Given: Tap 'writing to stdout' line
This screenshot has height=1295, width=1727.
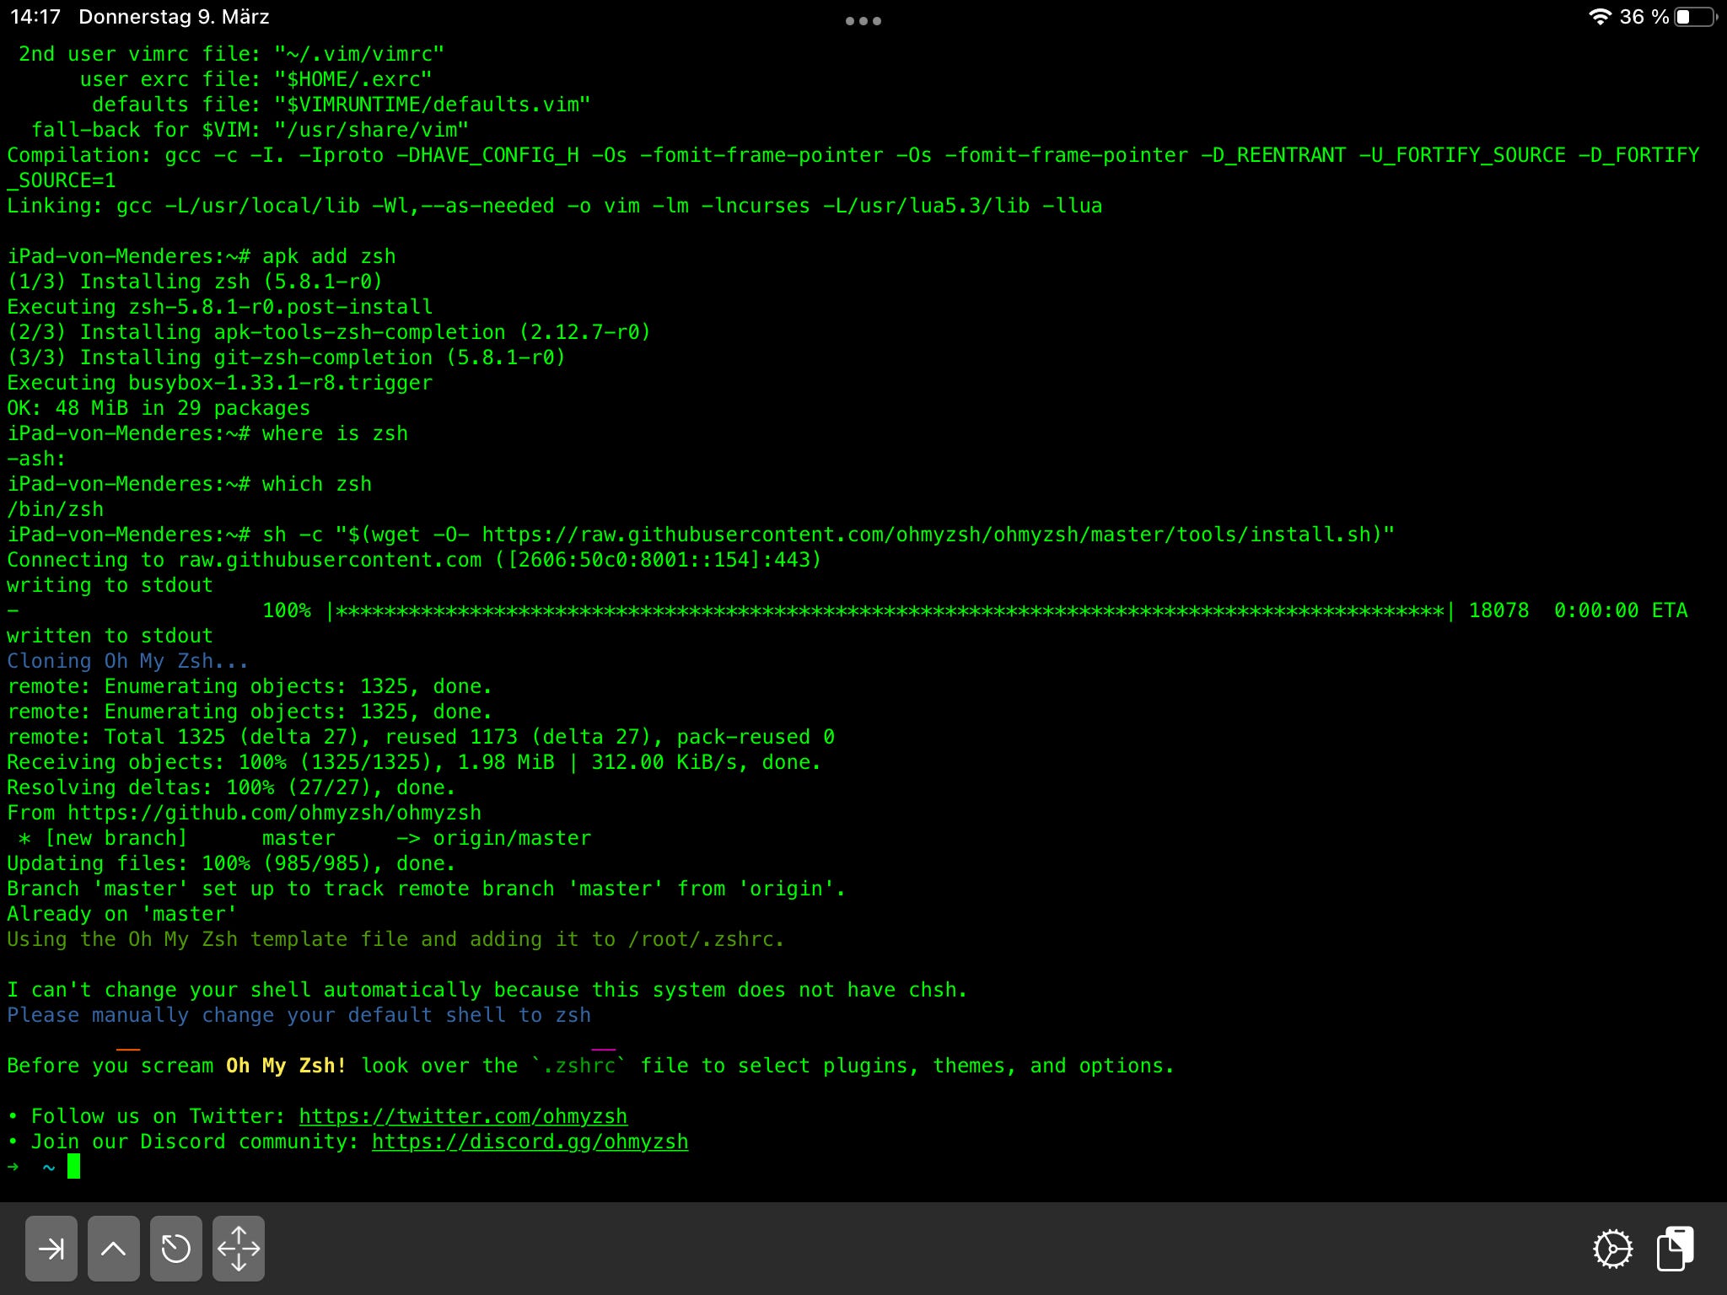Looking at the screenshot, I should 110,585.
